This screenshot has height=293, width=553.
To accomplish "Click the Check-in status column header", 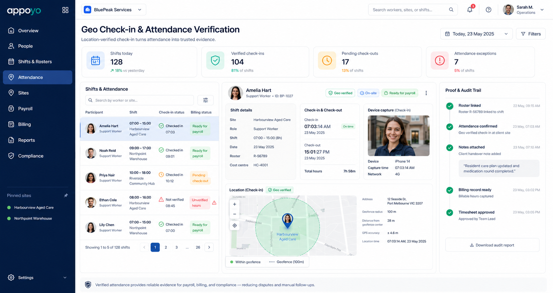I will point(171,112).
